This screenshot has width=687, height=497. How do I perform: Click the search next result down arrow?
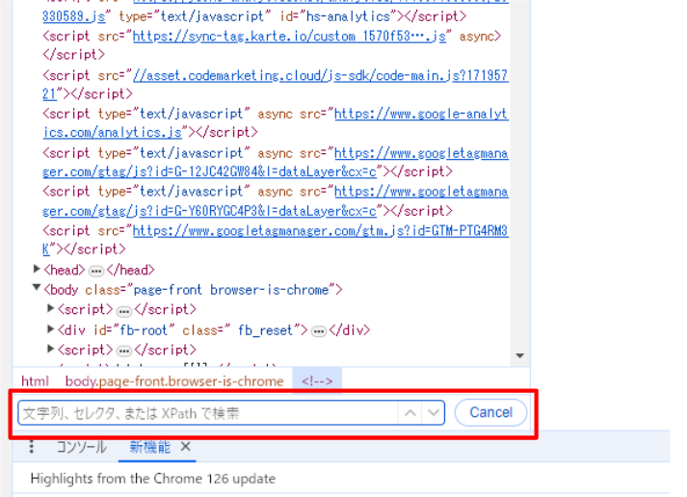tap(434, 412)
